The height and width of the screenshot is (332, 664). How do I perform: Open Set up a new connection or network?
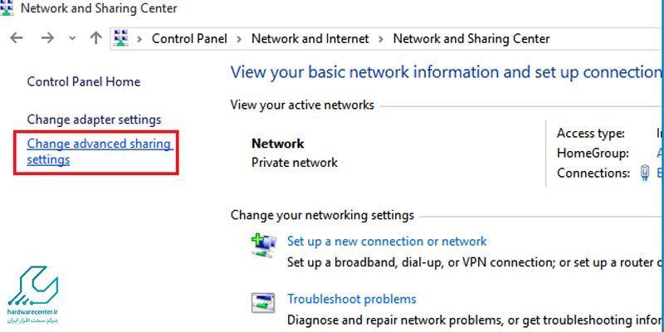(387, 242)
